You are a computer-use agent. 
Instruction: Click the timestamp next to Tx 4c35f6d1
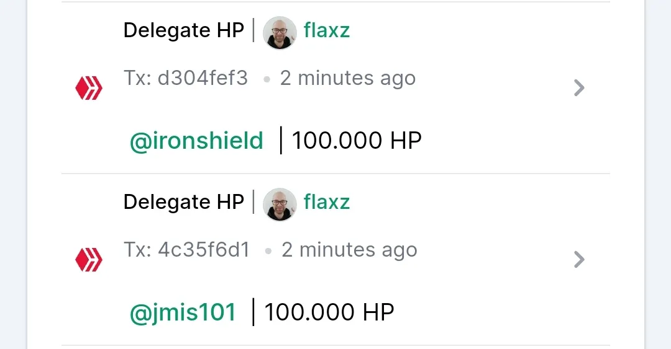click(x=349, y=250)
